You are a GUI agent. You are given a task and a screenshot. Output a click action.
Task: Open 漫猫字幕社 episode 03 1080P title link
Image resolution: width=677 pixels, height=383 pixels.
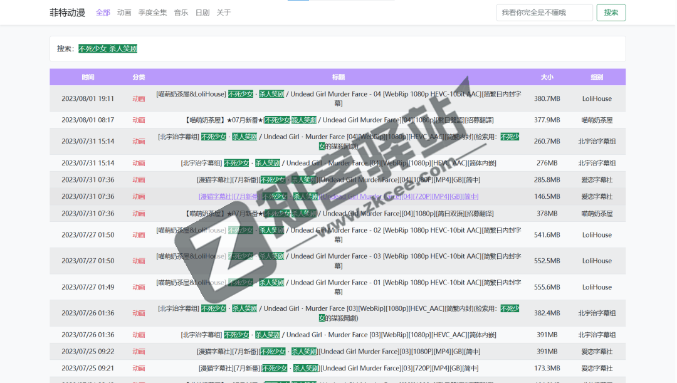[338, 352]
